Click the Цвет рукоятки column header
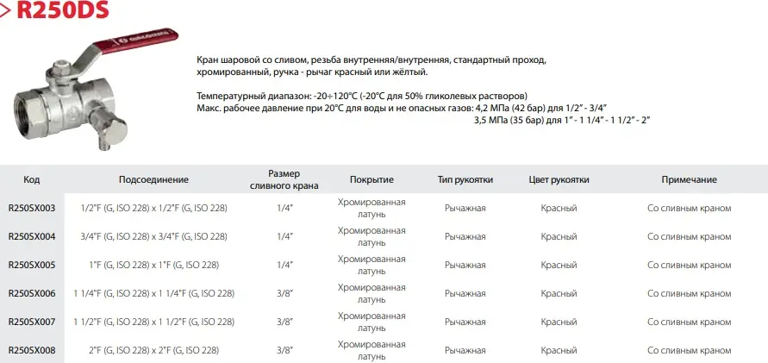The image size is (768, 363). (559, 180)
